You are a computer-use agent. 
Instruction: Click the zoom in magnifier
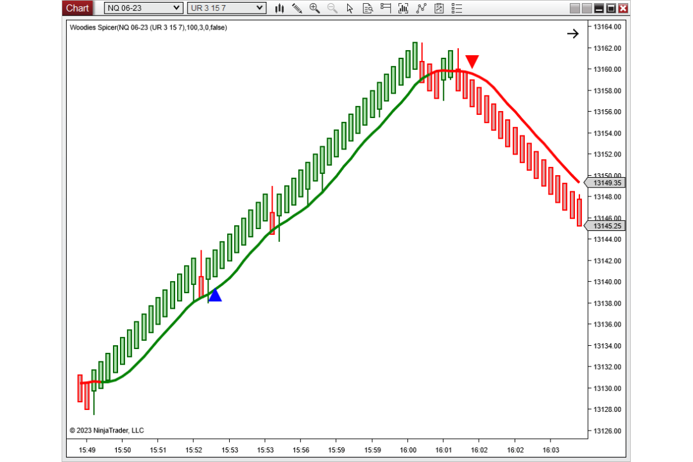[x=314, y=8]
